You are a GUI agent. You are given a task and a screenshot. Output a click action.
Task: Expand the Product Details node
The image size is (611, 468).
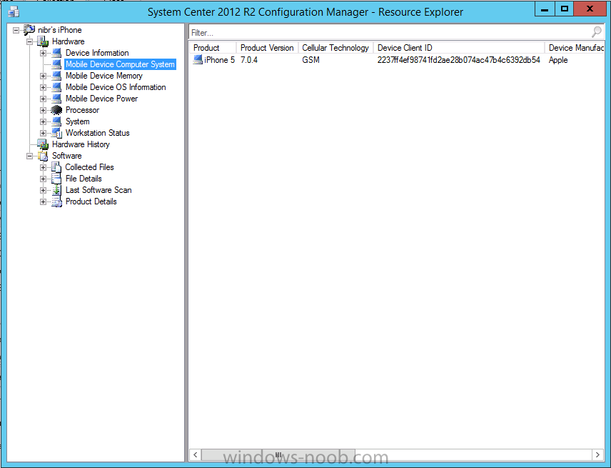[44, 201]
